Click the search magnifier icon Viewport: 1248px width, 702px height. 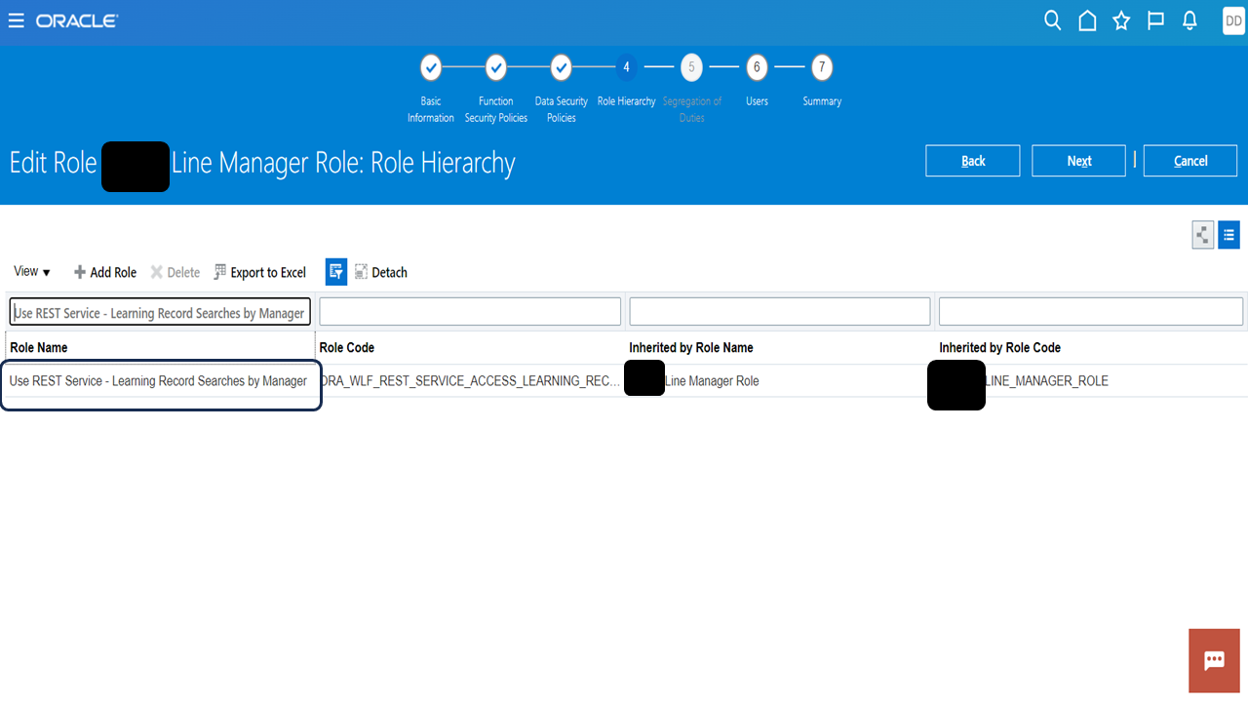click(x=1052, y=20)
